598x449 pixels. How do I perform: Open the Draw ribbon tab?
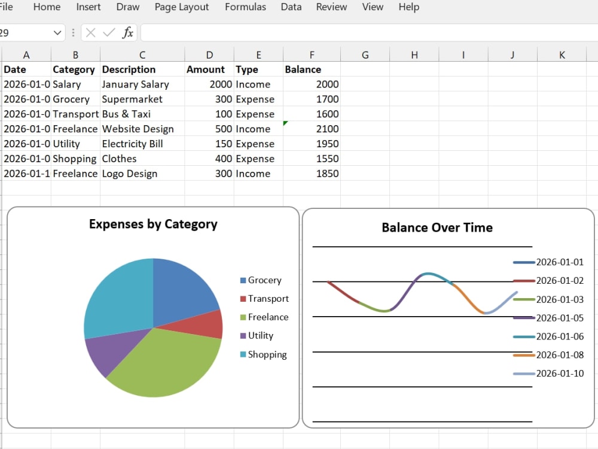coord(128,7)
